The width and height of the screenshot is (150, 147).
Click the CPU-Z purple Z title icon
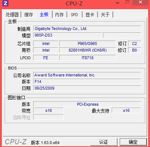tap(5, 3)
